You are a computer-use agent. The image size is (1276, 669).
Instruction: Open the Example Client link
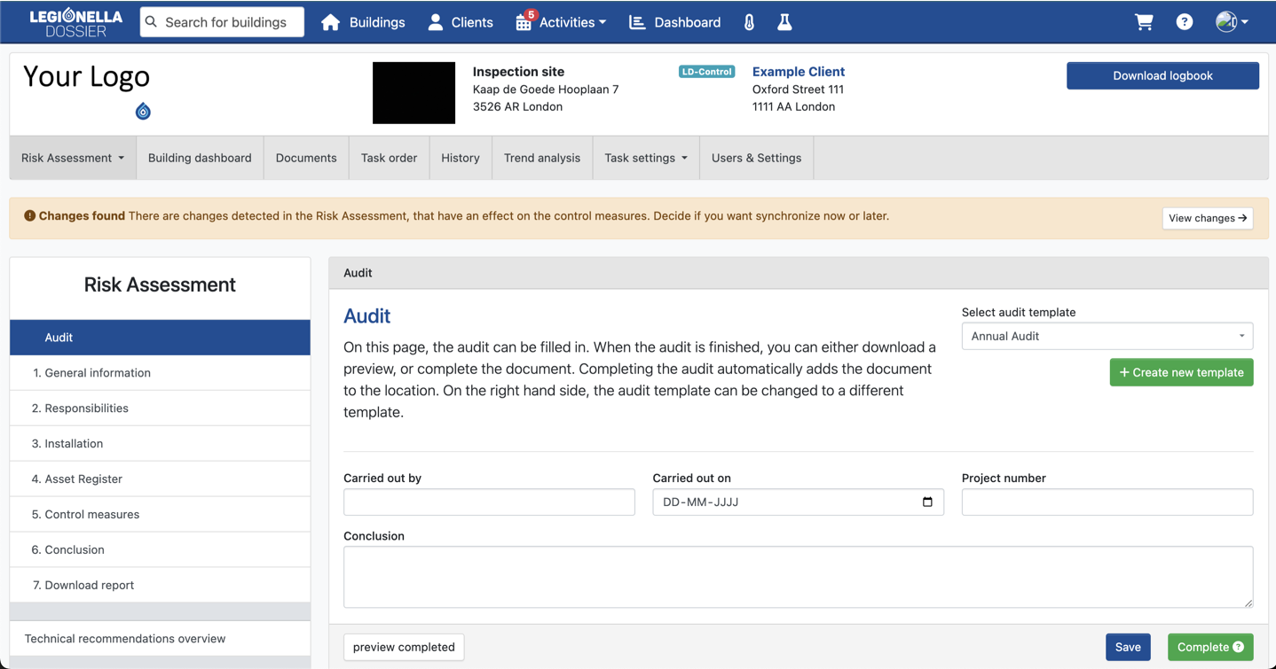(798, 72)
